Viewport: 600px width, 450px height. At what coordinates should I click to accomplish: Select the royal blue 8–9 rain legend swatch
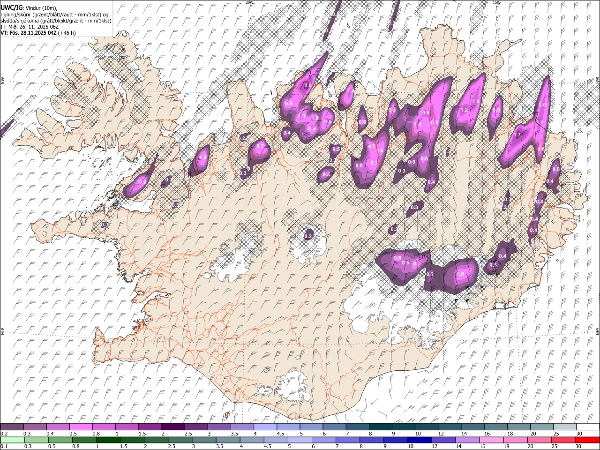[x=372, y=440]
